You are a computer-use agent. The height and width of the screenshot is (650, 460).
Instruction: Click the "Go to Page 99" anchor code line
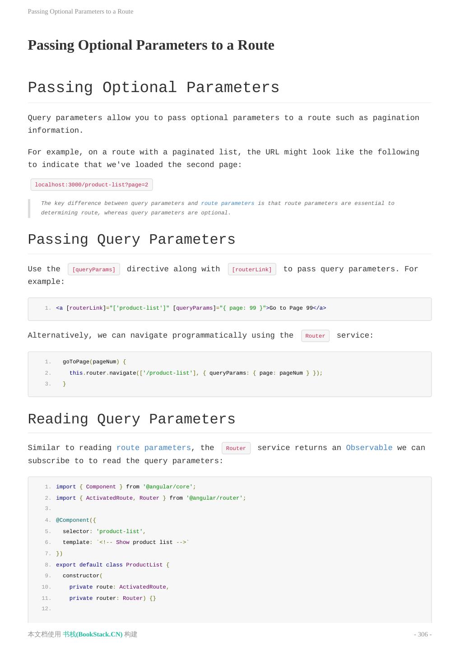[191, 308]
